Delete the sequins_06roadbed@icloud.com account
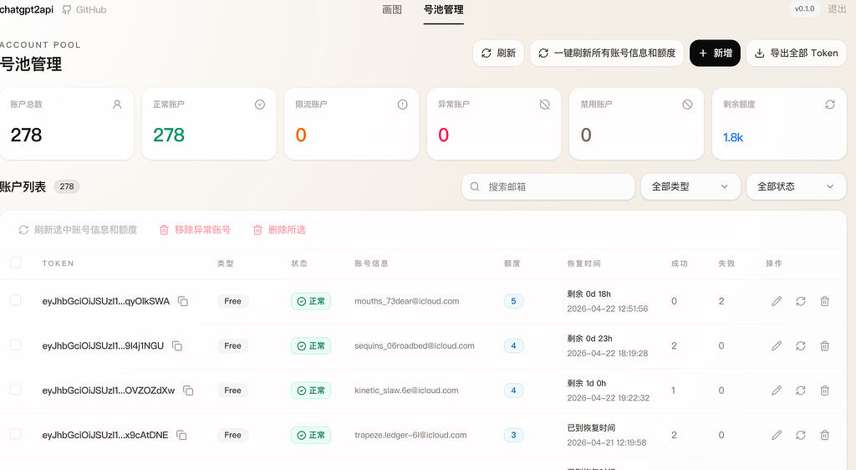Image resolution: width=856 pixels, height=470 pixels. coord(824,346)
